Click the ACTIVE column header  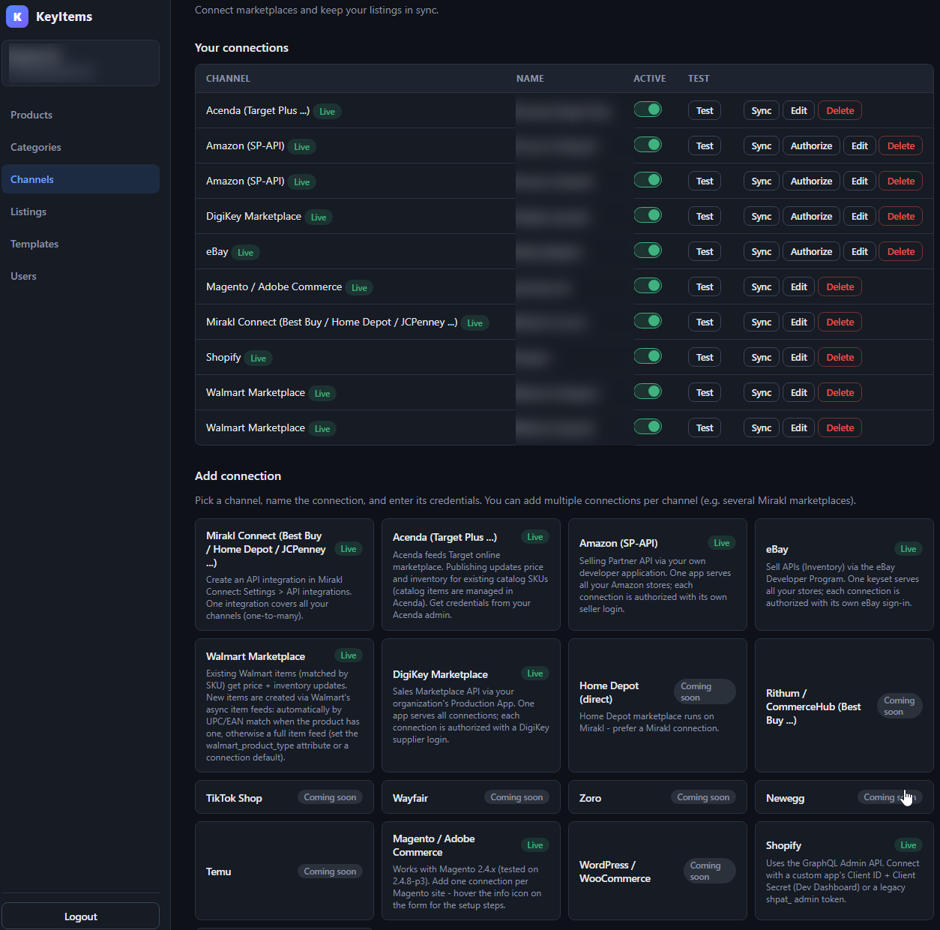coord(649,79)
